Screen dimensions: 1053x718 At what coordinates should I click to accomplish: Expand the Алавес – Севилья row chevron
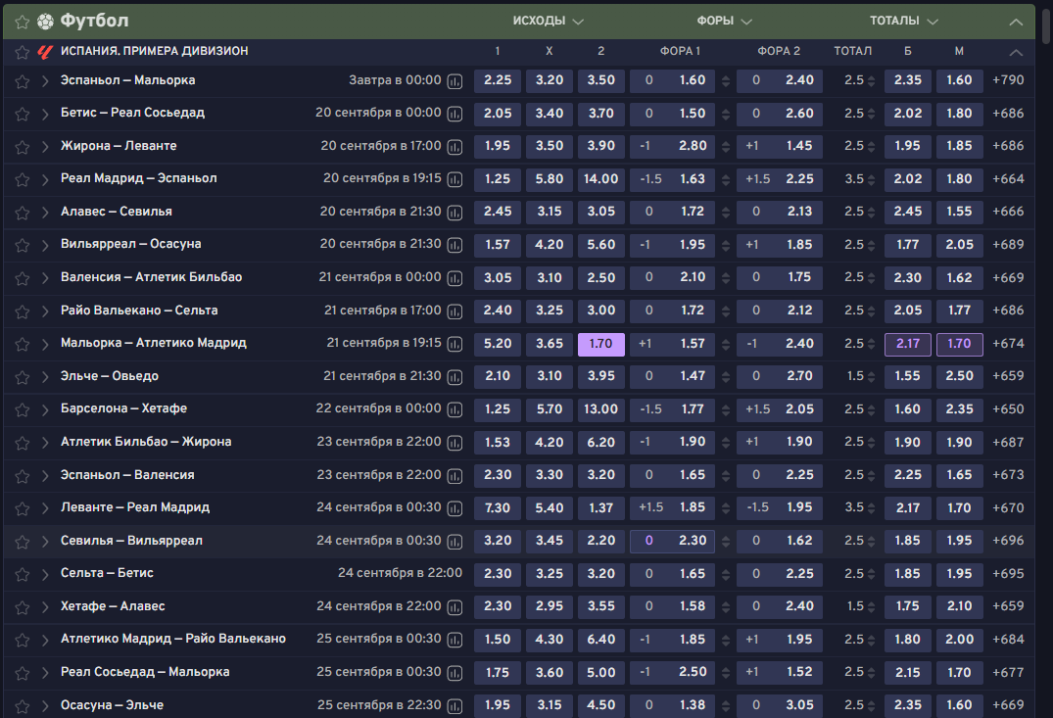pos(45,213)
